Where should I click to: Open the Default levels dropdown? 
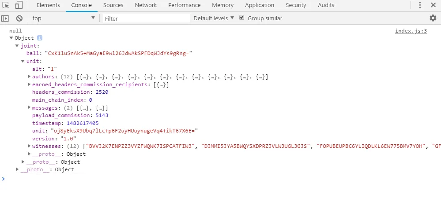tap(214, 18)
